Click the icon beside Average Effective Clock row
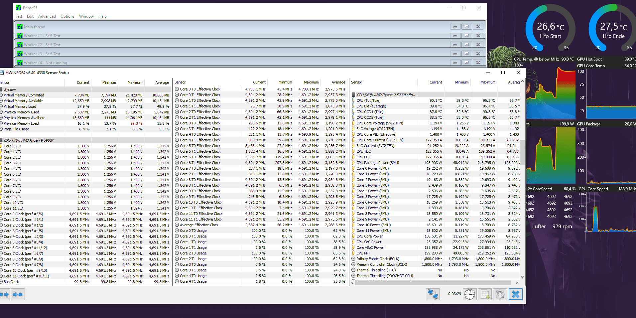 [x=177, y=225]
